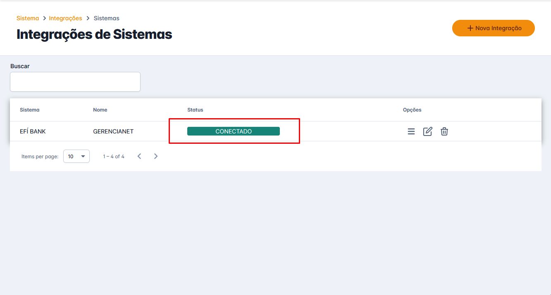Select the EFÍ BANK system cell

click(33, 131)
